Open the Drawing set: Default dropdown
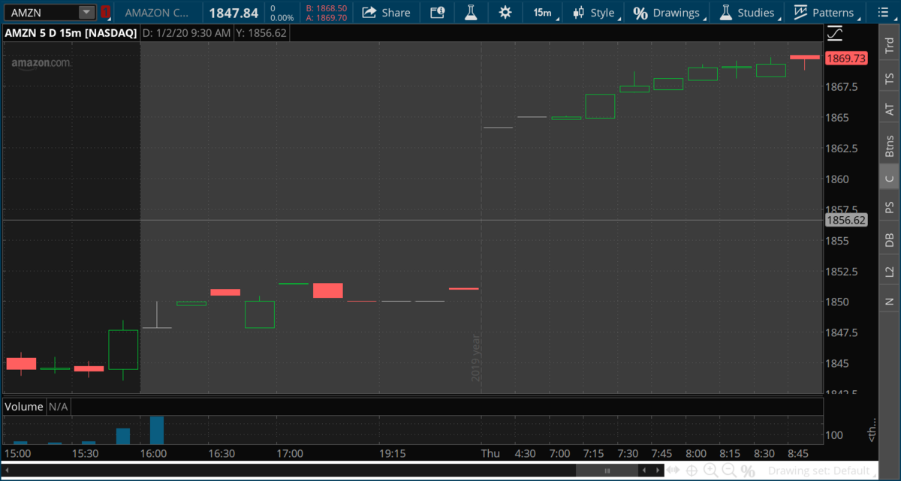The height and width of the screenshot is (481, 901). (x=824, y=471)
